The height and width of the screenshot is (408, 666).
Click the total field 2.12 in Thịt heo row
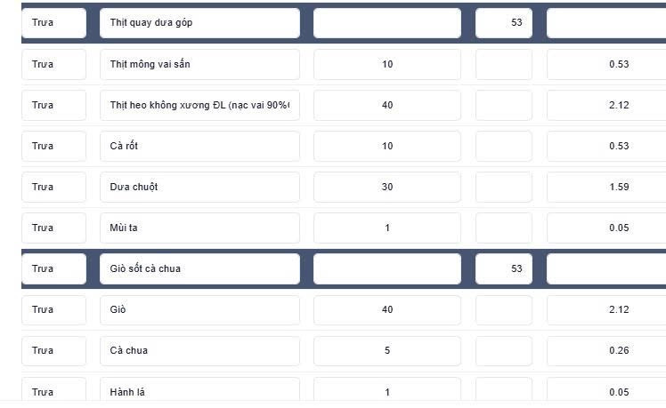click(606, 105)
